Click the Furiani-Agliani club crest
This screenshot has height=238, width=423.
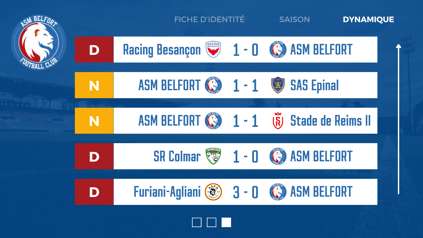[213, 192]
